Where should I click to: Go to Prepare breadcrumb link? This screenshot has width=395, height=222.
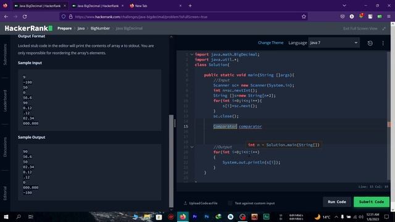pyautogui.click(x=64, y=28)
